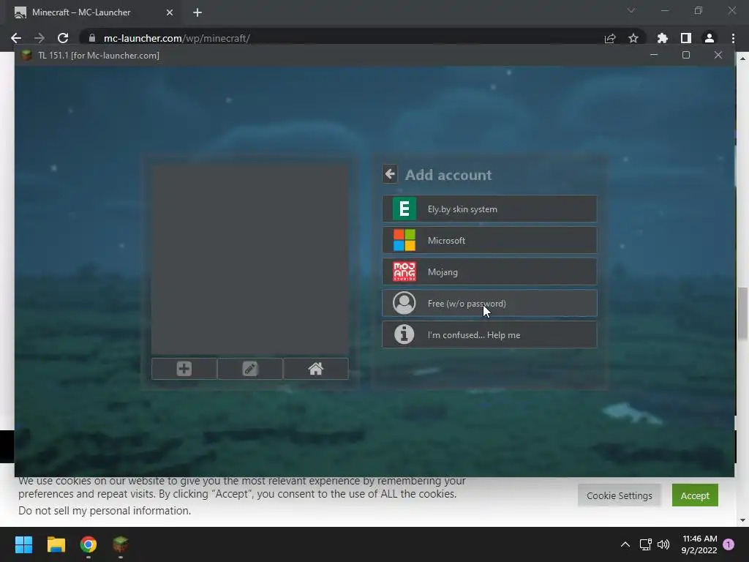Click the plus add-account button
The image size is (749, 562).
pyautogui.click(x=184, y=369)
